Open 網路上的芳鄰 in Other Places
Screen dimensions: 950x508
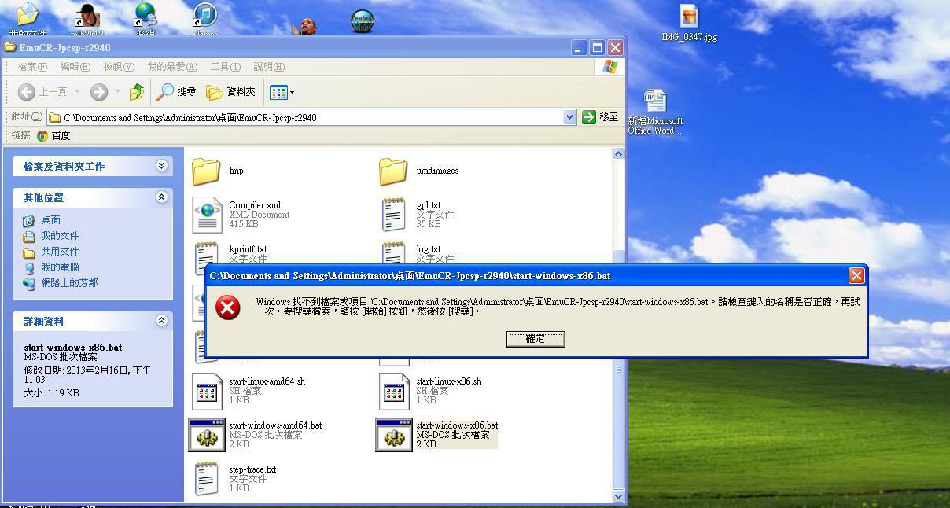(69, 283)
